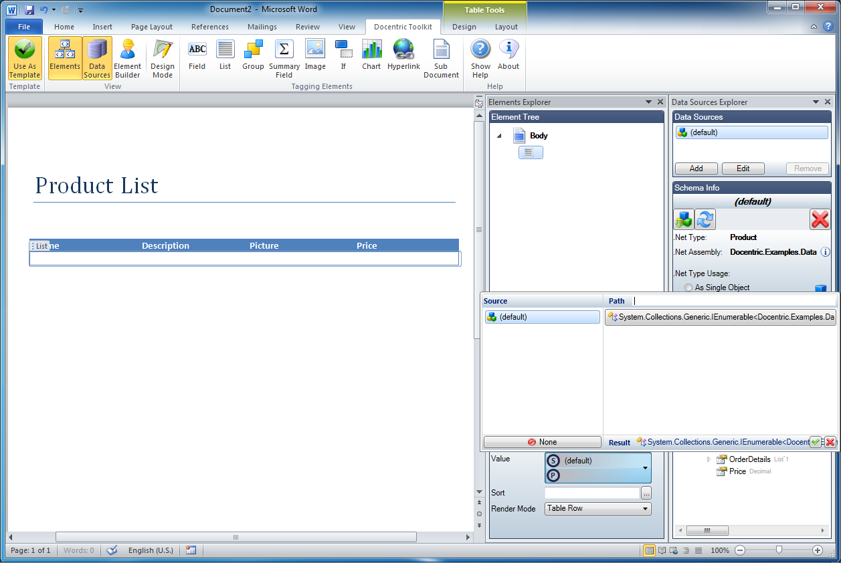Switch to the Insert ribbon tab

[x=102, y=27]
